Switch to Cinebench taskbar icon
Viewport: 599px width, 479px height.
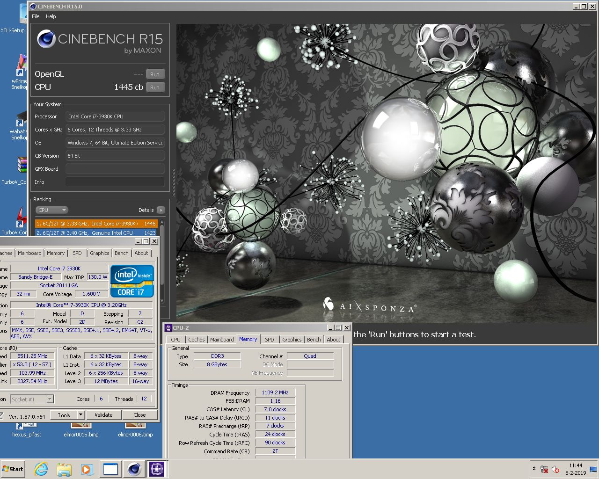pyautogui.click(x=134, y=469)
